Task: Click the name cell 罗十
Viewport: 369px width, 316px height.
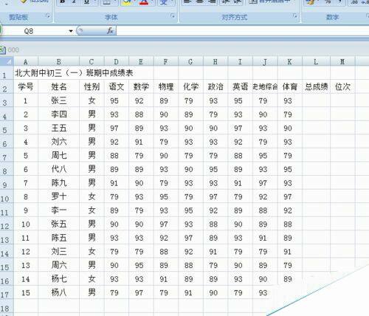Action: [58, 196]
